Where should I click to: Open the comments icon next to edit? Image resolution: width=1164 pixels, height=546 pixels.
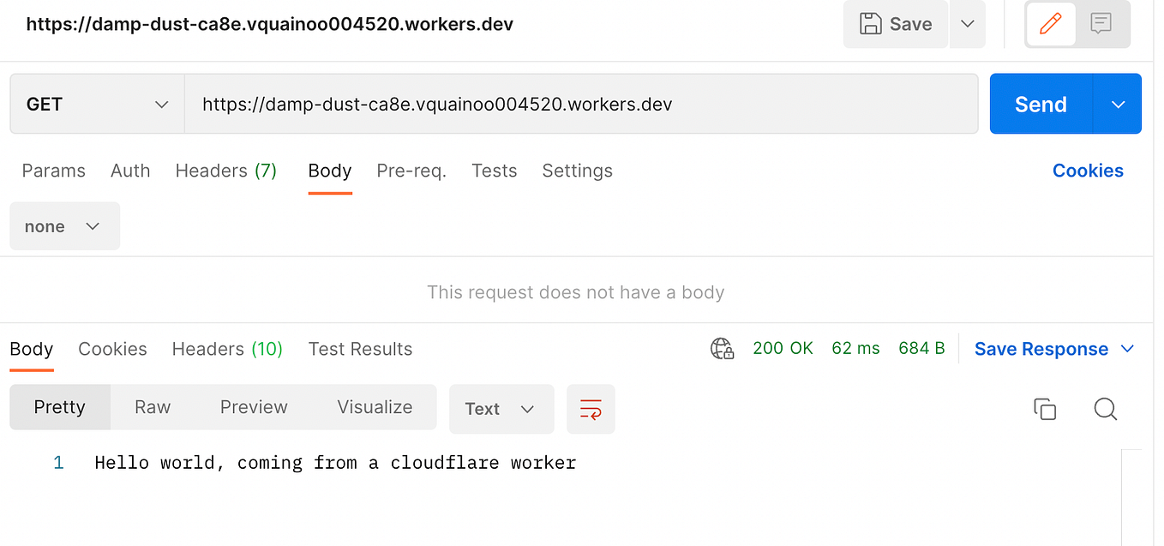tap(1101, 23)
